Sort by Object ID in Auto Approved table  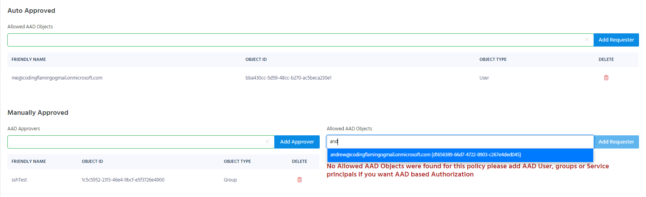point(256,59)
